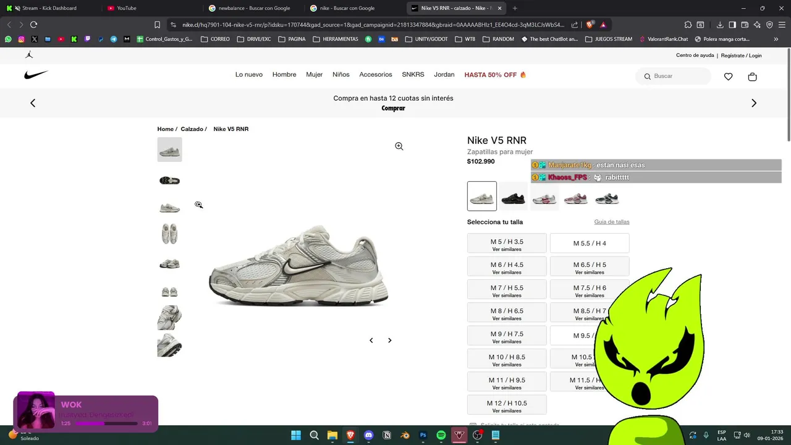Open the Instagram bookmark icon
This screenshot has height=445, width=791.
21,39
